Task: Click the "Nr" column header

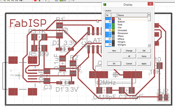Action: click(108, 15)
